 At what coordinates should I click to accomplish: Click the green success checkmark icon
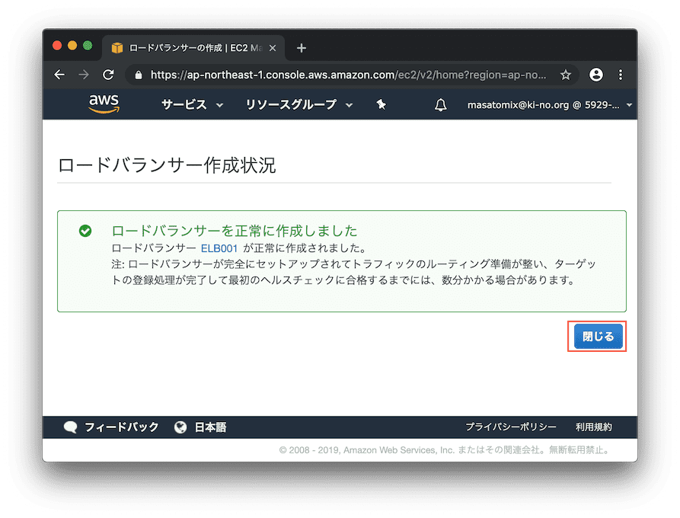tap(85, 231)
